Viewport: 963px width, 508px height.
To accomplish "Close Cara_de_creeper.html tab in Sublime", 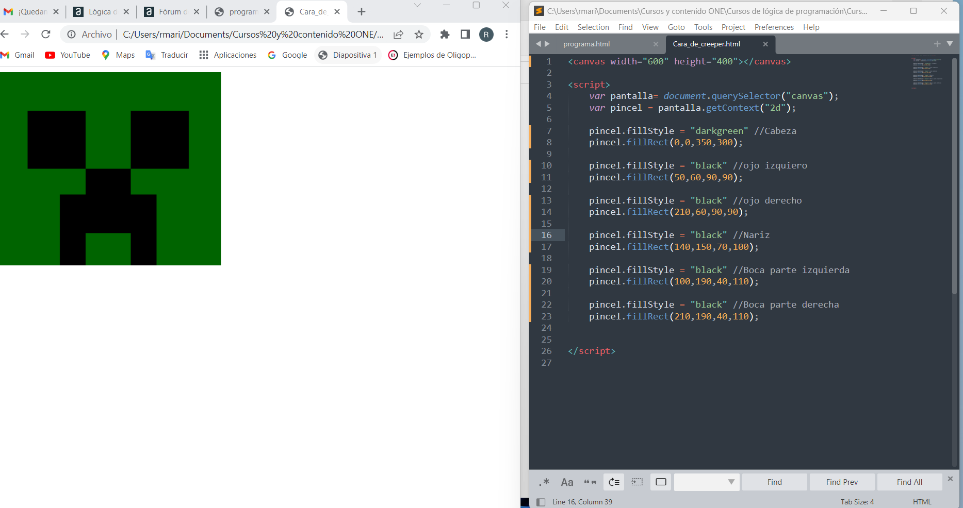I will pyautogui.click(x=765, y=44).
